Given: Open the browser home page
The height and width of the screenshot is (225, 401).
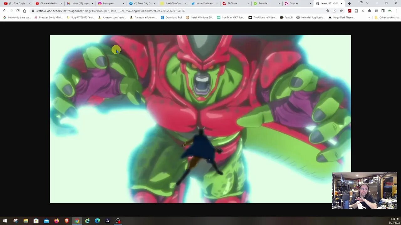Looking at the screenshot, I should tap(24, 11).
